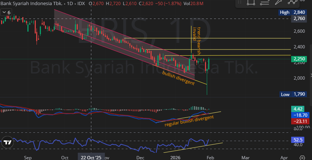Expand the right side panel arrow

[x=311, y=75]
